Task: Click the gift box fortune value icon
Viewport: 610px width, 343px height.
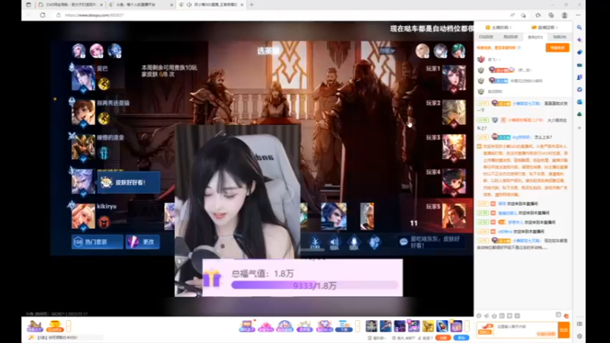Action: coord(212,278)
